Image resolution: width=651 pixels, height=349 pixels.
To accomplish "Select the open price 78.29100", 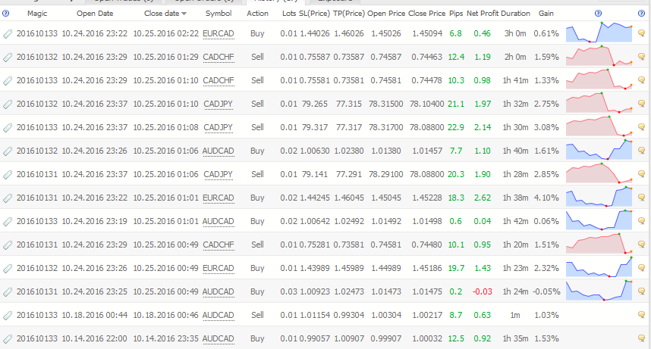I will [x=385, y=174].
